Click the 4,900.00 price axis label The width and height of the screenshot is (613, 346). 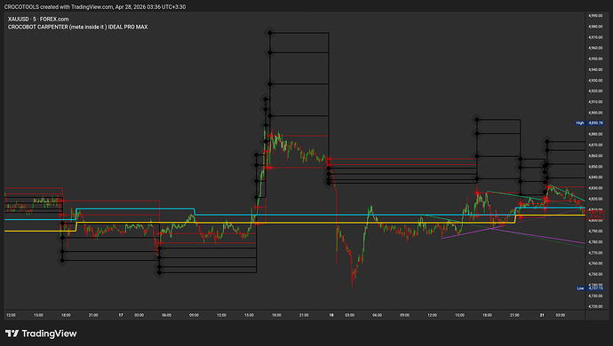tap(595, 113)
